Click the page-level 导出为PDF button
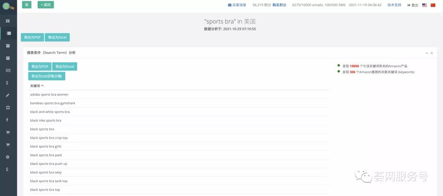This screenshot has height=196, width=443. [32, 37]
